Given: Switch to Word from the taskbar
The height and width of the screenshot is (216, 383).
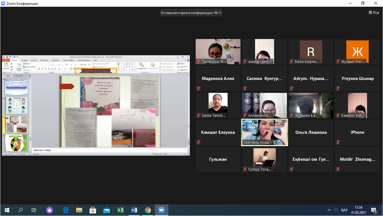Looking at the screenshot, I should point(134,210).
